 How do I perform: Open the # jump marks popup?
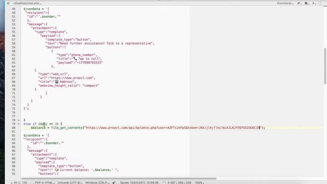point(314,4)
